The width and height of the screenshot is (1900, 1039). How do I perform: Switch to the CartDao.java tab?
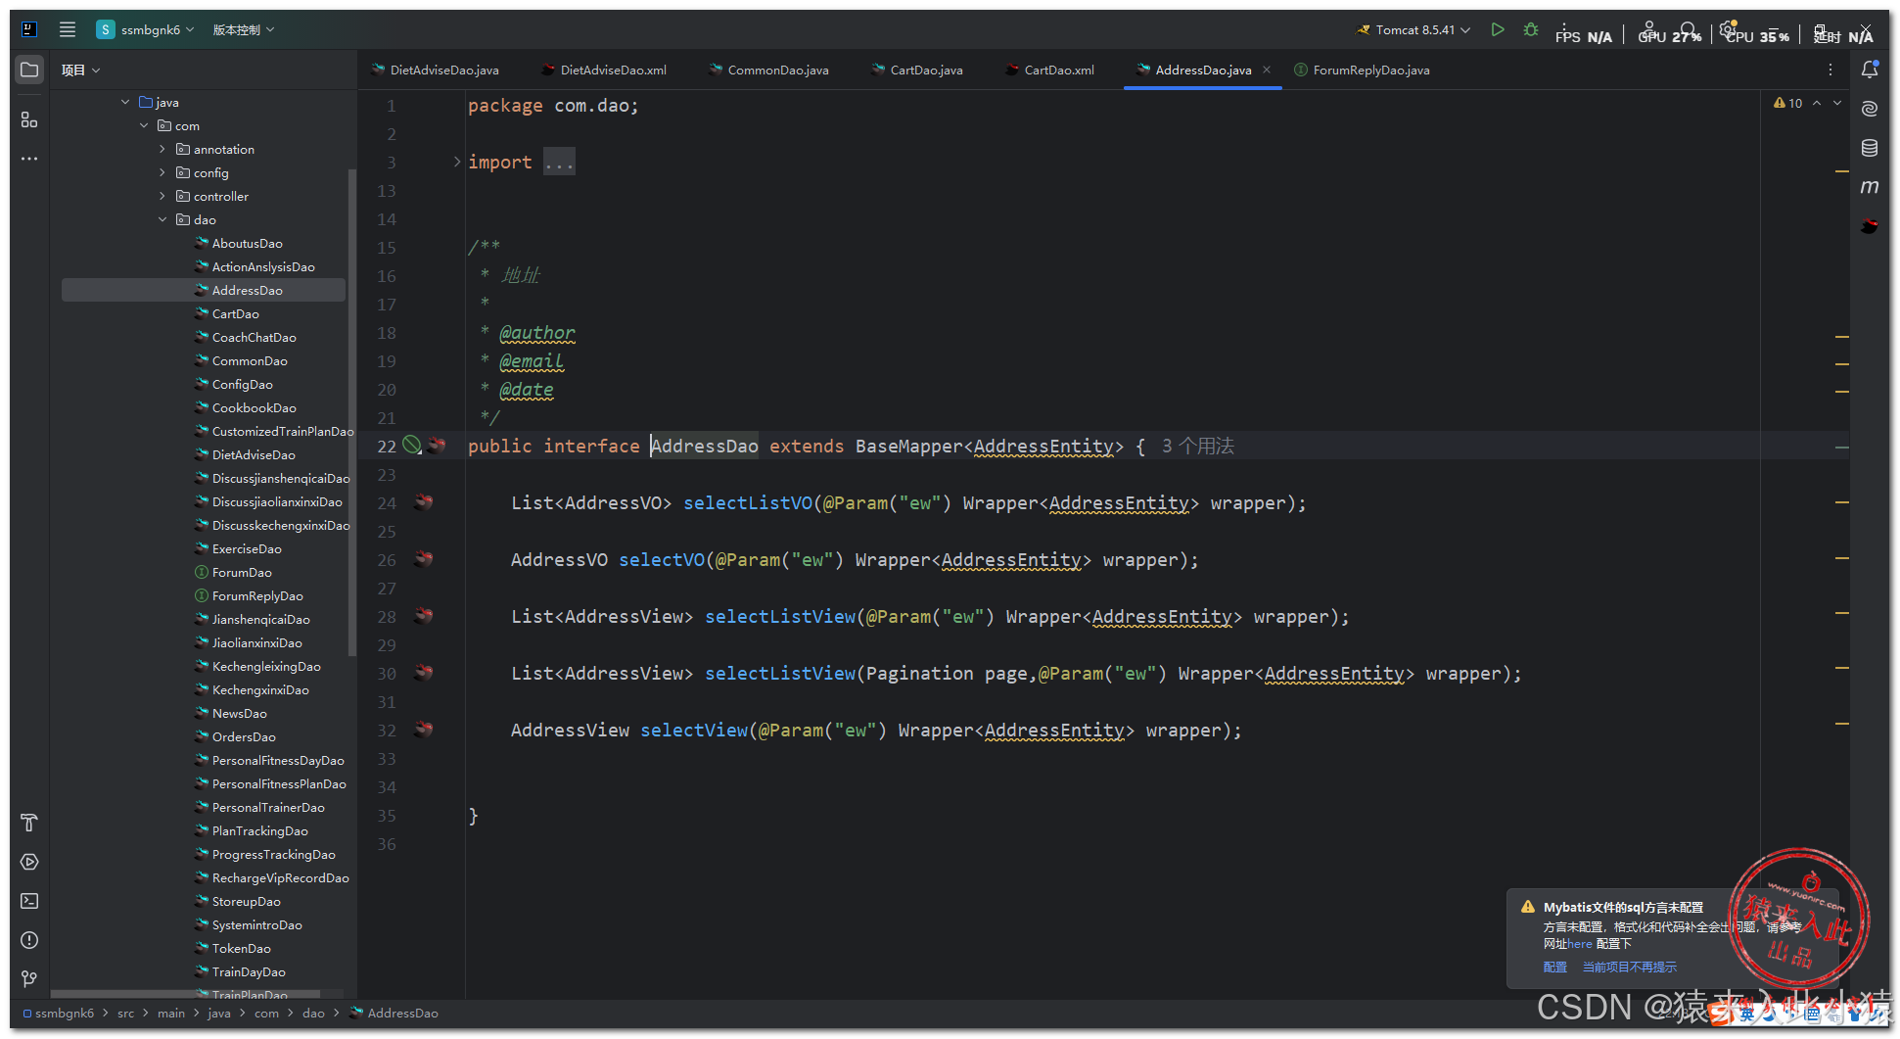(917, 70)
